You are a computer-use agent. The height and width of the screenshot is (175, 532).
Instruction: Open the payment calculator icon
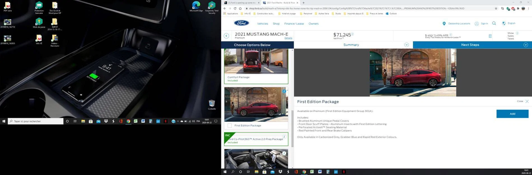(x=490, y=36)
